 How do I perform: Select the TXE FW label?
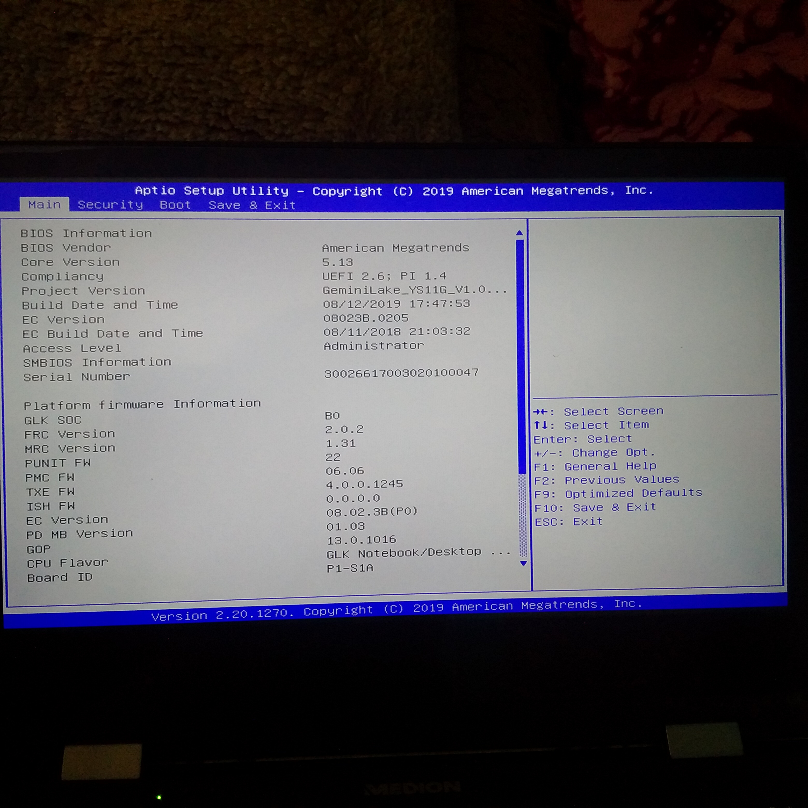[x=50, y=492]
